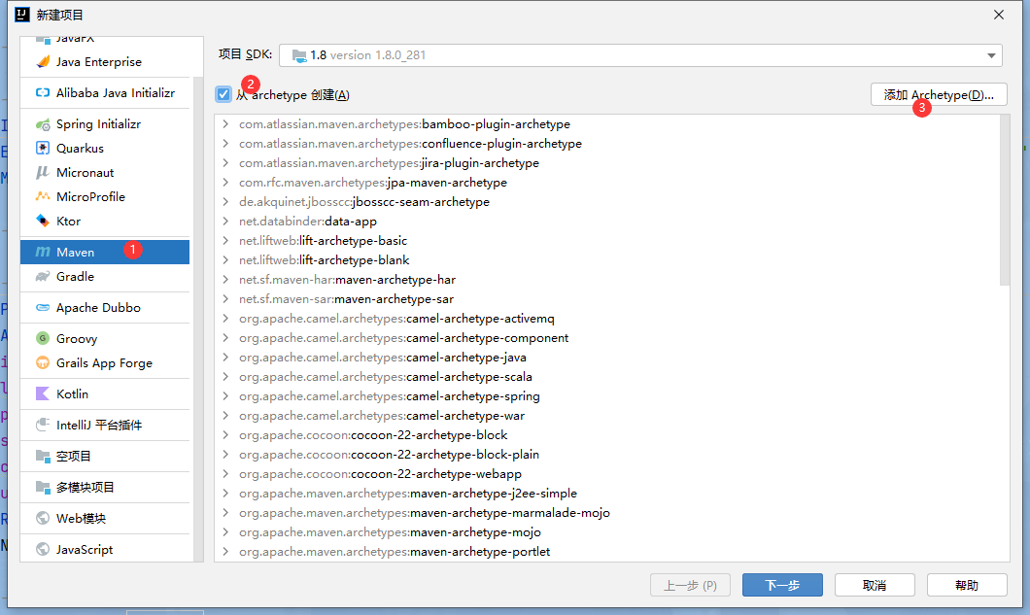The height and width of the screenshot is (615, 1030).
Task: Select maven-archetype-j2ee-simple row
Action: coord(606,494)
